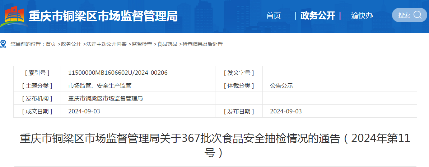
Task: Click the publishing agency value in table
Action: [106, 98]
